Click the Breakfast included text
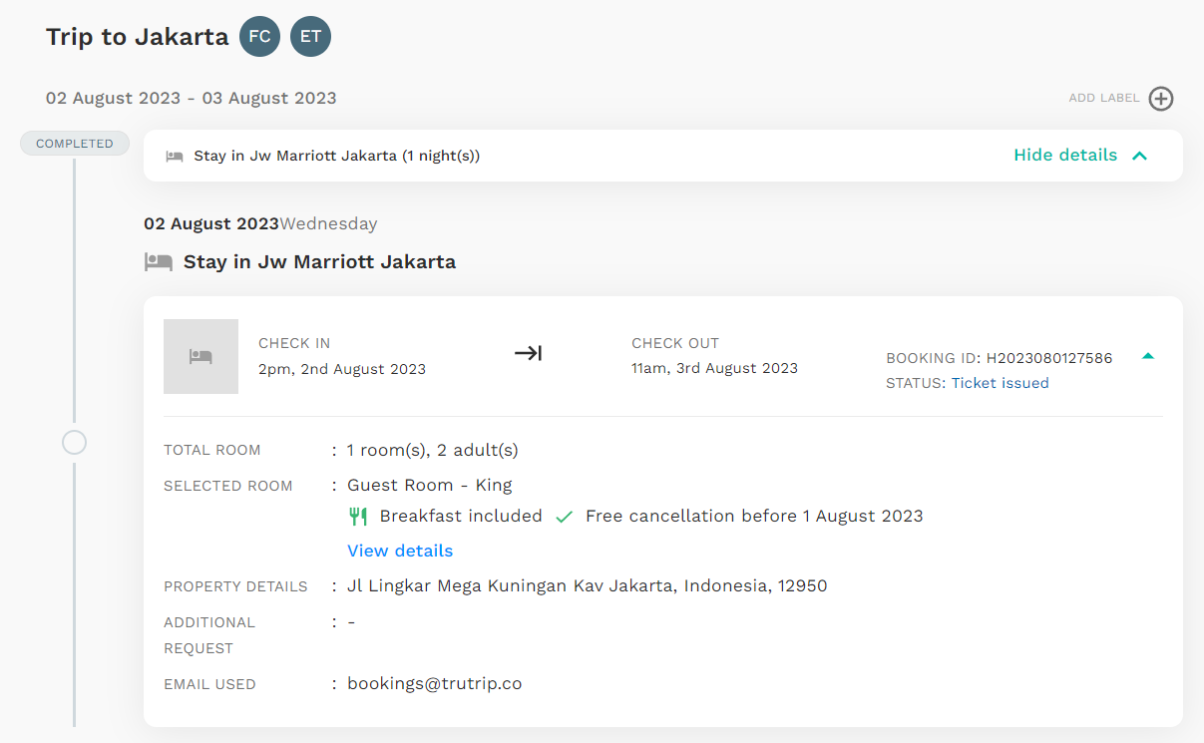The height and width of the screenshot is (743, 1204). [461, 517]
